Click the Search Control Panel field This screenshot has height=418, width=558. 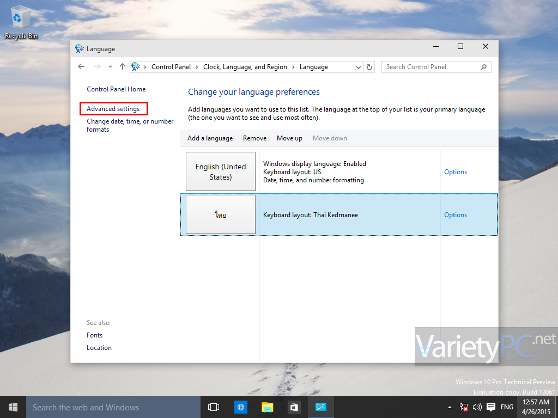click(430, 67)
